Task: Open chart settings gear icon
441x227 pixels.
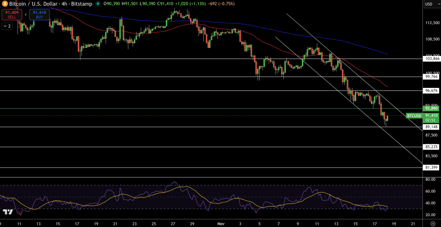Action: click(433, 224)
